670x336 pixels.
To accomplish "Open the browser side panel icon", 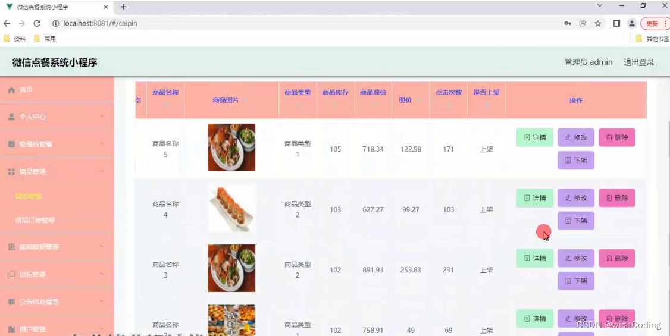I will coord(616,23).
